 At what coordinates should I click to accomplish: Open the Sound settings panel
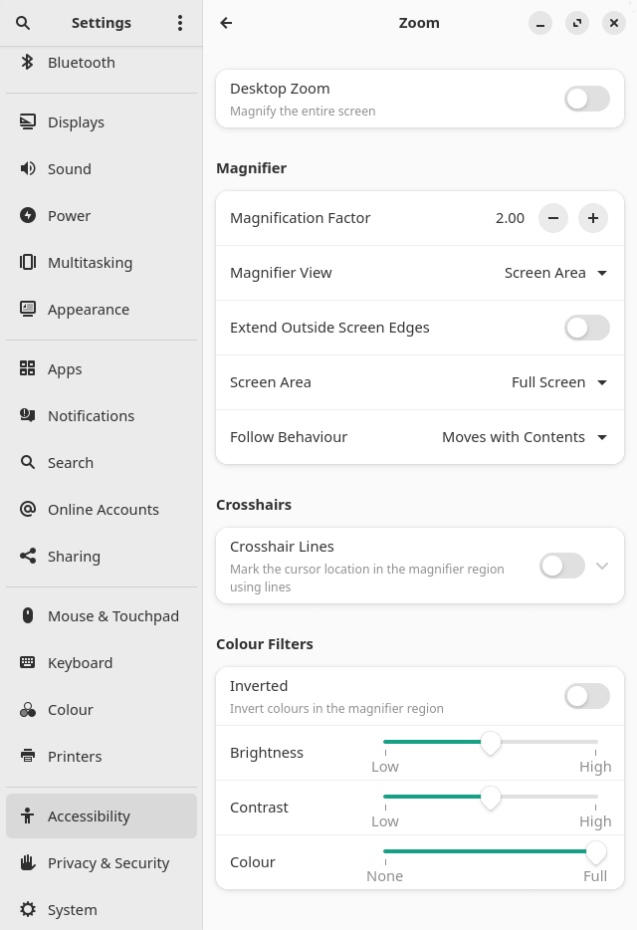coord(102,169)
